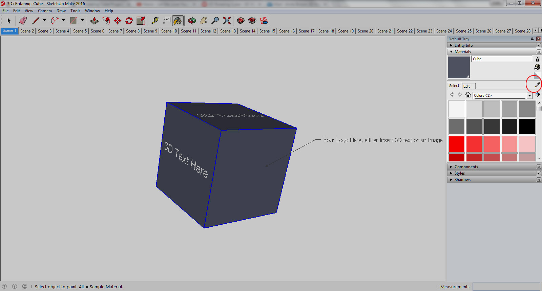
Task: Click the Create Material icon
Action: (537, 67)
